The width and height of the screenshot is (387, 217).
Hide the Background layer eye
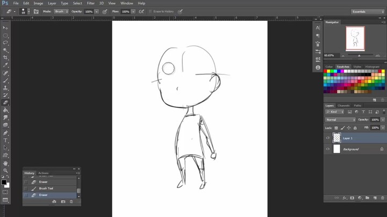[328, 149]
